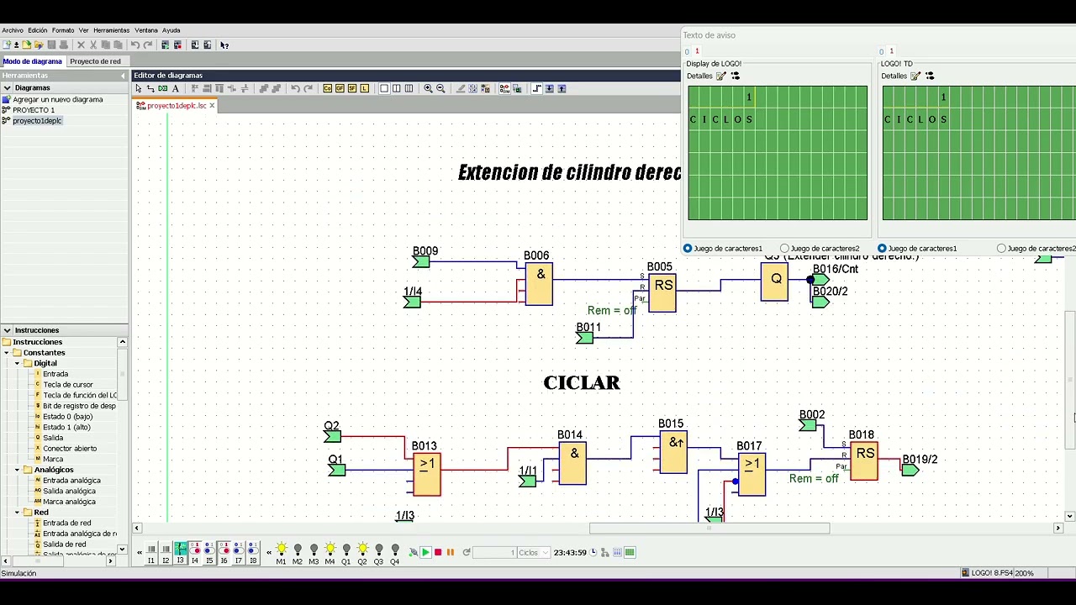Toggle input switch I4 in simulation bar
1076x605 pixels.
pos(195,552)
